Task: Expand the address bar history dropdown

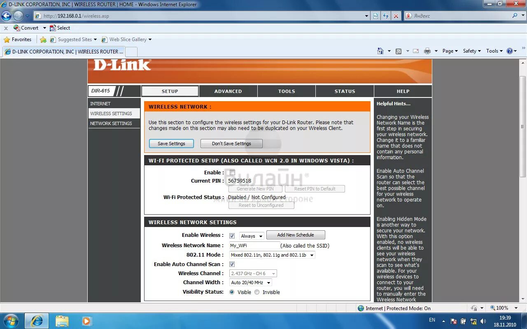Action: [x=367, y=16]
